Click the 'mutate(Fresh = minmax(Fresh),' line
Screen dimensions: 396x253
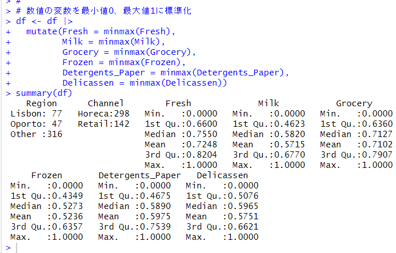click(x=101, y=31)
